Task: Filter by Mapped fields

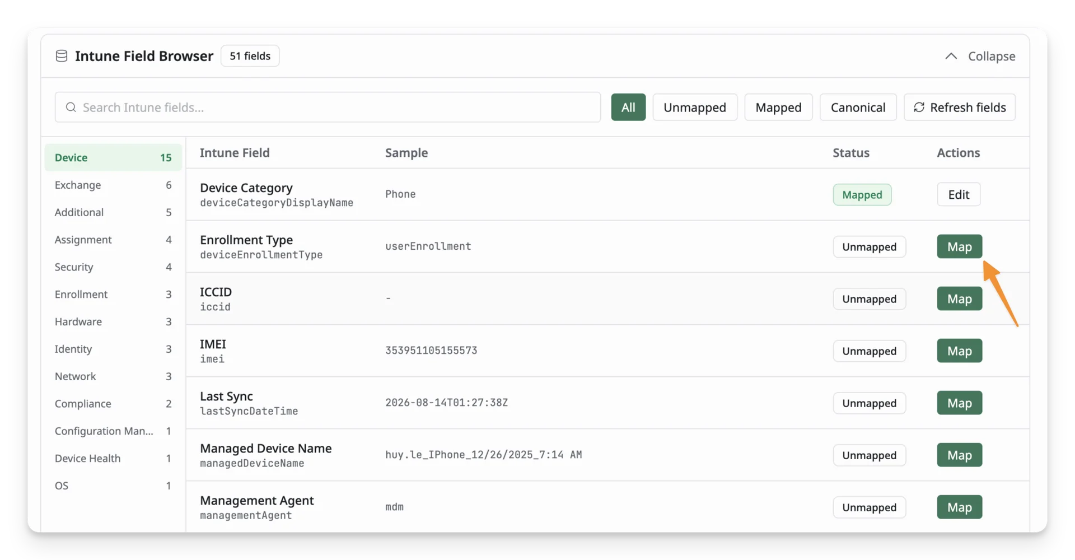Action: (x=778, y=107)
